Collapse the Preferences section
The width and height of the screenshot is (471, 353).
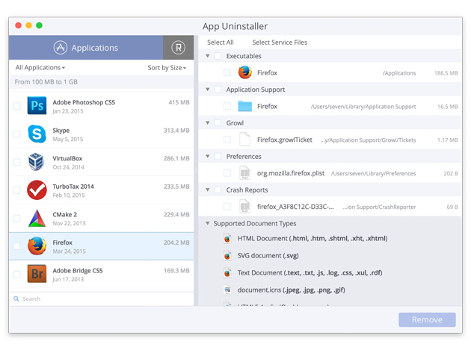[x=208, y=156]
